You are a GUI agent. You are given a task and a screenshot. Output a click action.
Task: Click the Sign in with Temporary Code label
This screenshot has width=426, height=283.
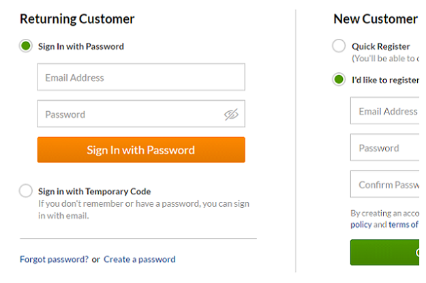(94, 192)
